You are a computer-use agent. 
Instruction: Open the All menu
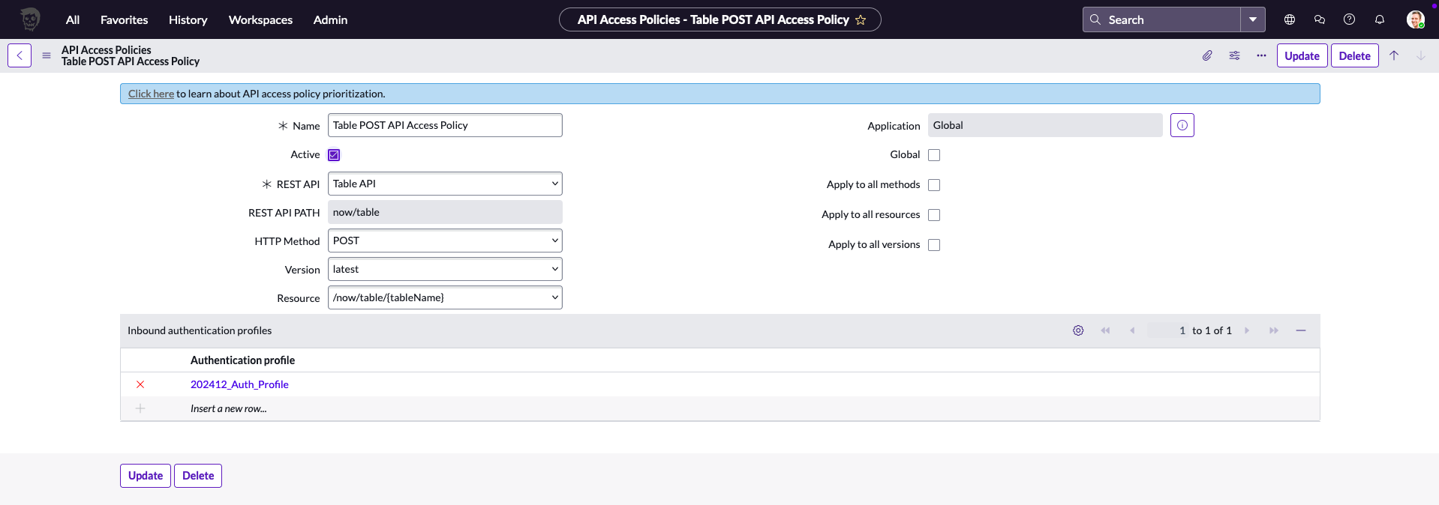click(73, 19)
